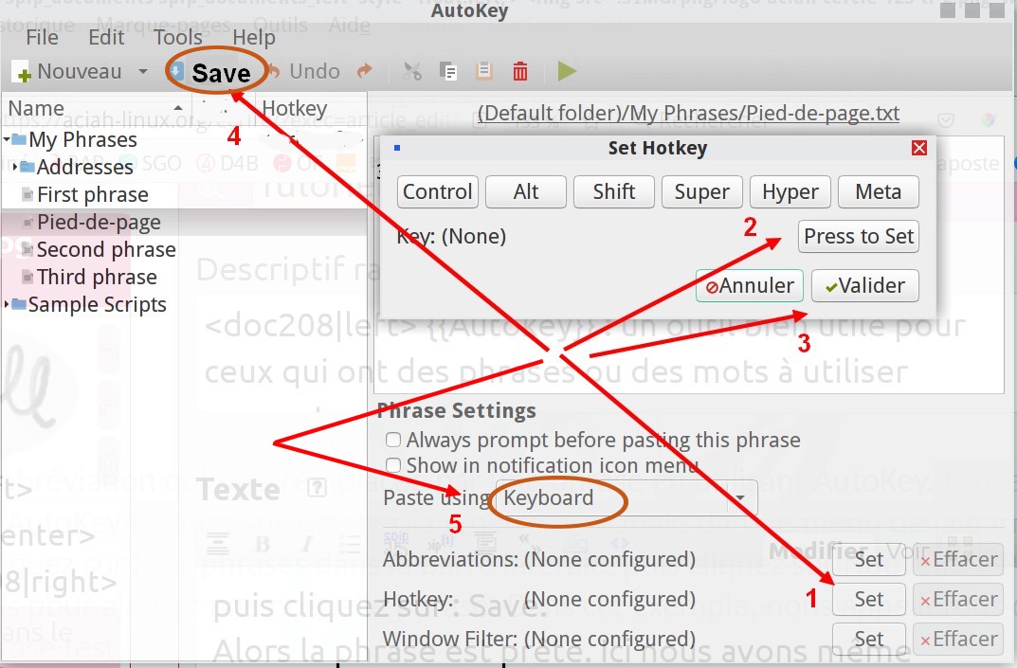Click Effacer for Abbreviations
The width and height of the screenshot is (1017, 668).
(958, 560)
